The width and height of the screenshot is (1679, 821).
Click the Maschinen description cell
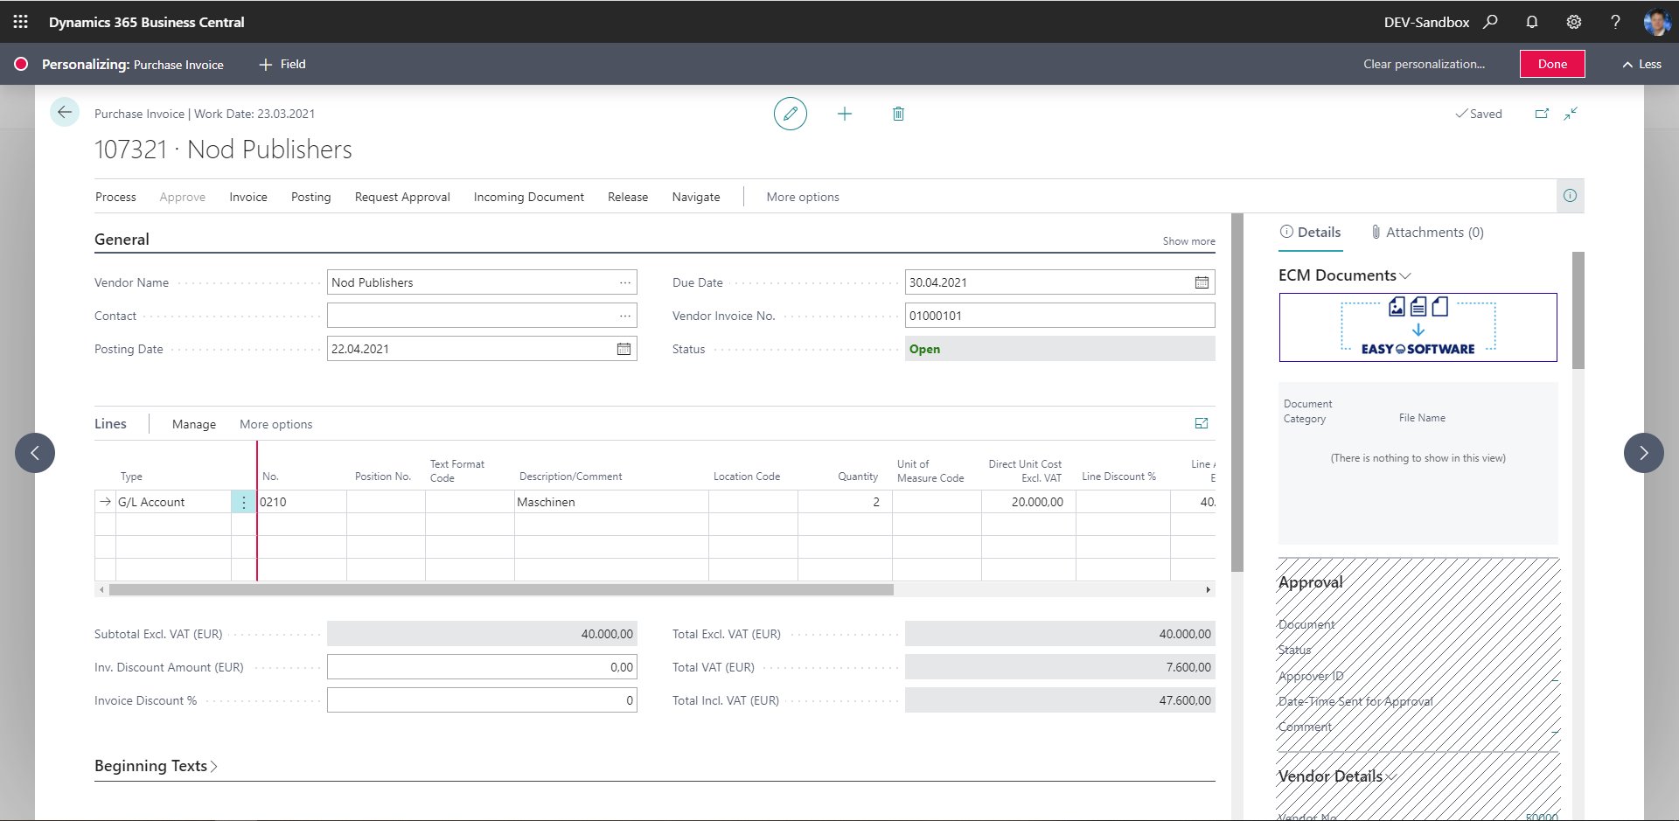point(611,502)
